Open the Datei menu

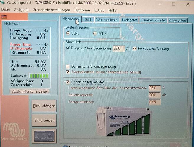(x=6, y=9)
